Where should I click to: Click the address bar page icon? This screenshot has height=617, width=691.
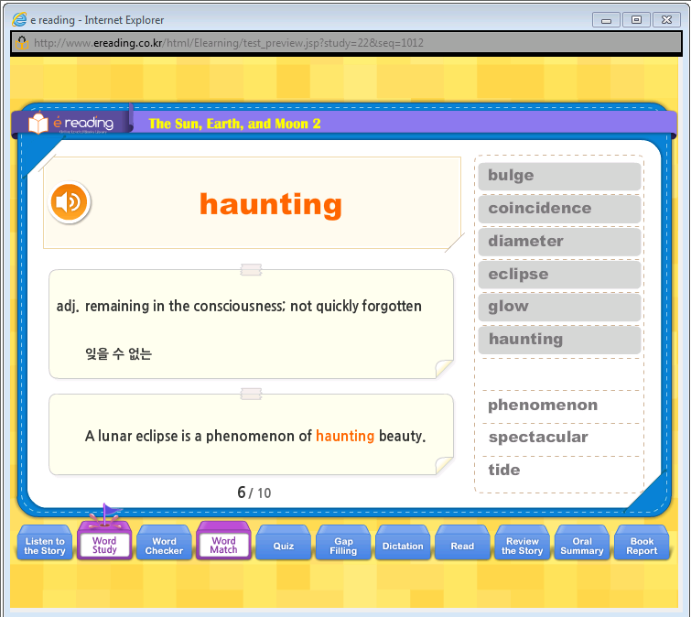click(x=22, y=43)
